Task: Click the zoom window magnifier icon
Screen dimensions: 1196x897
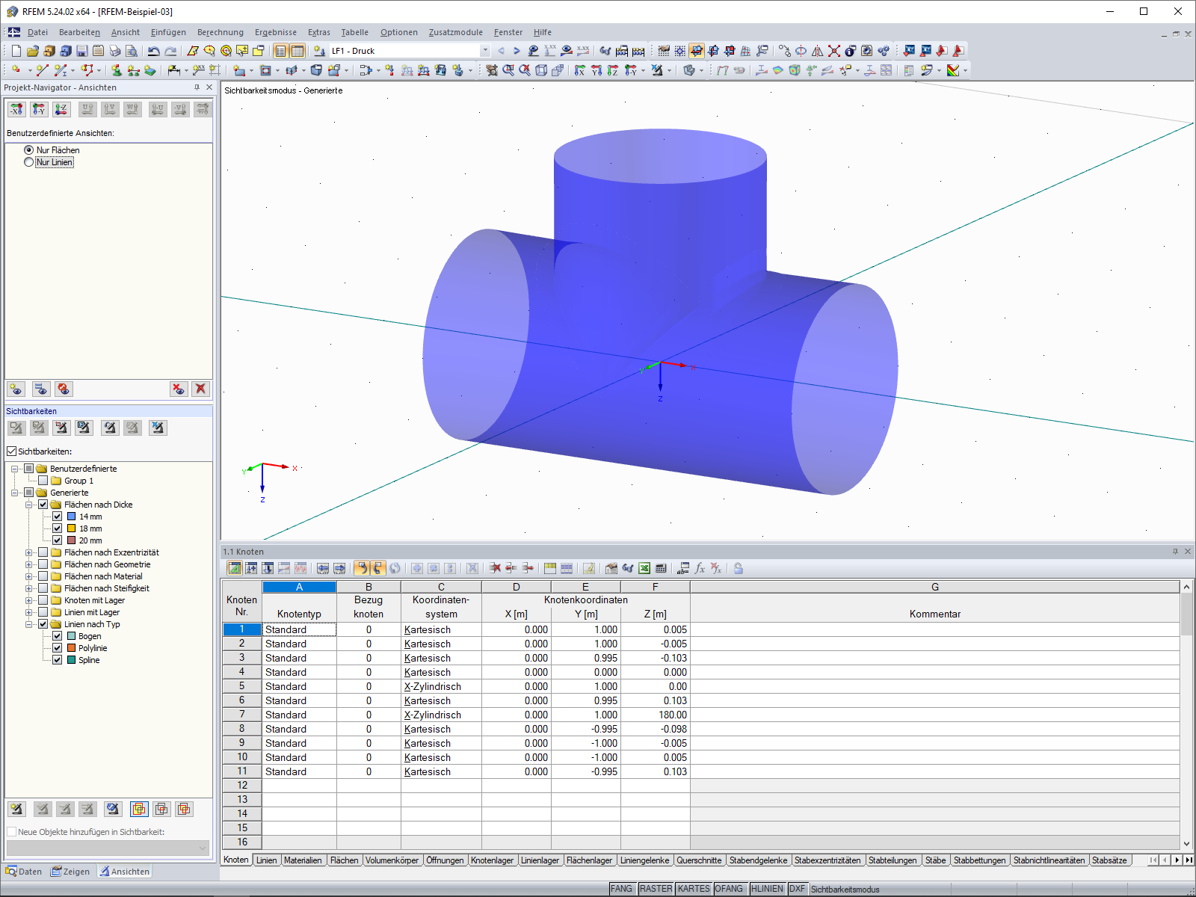Action: 508,70
